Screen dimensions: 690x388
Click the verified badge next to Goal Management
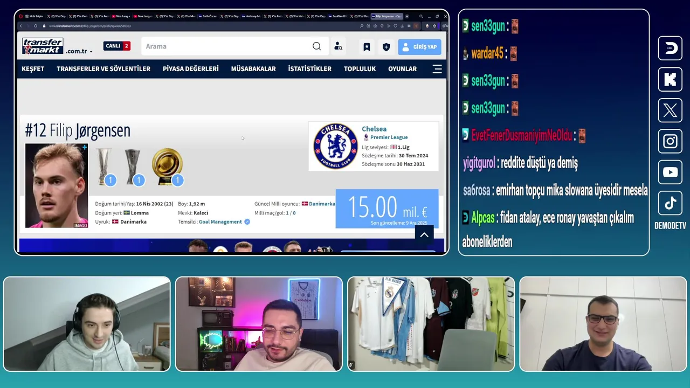pyautogui.click(x=247, y=221)
